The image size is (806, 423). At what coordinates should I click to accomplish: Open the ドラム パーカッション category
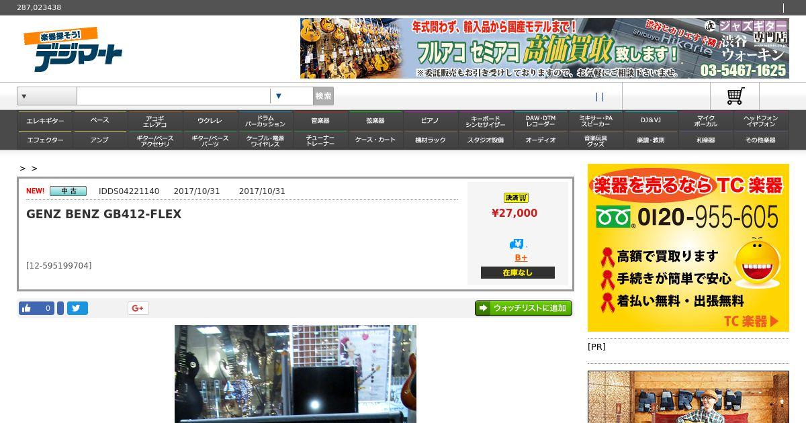tap(265, 121)
